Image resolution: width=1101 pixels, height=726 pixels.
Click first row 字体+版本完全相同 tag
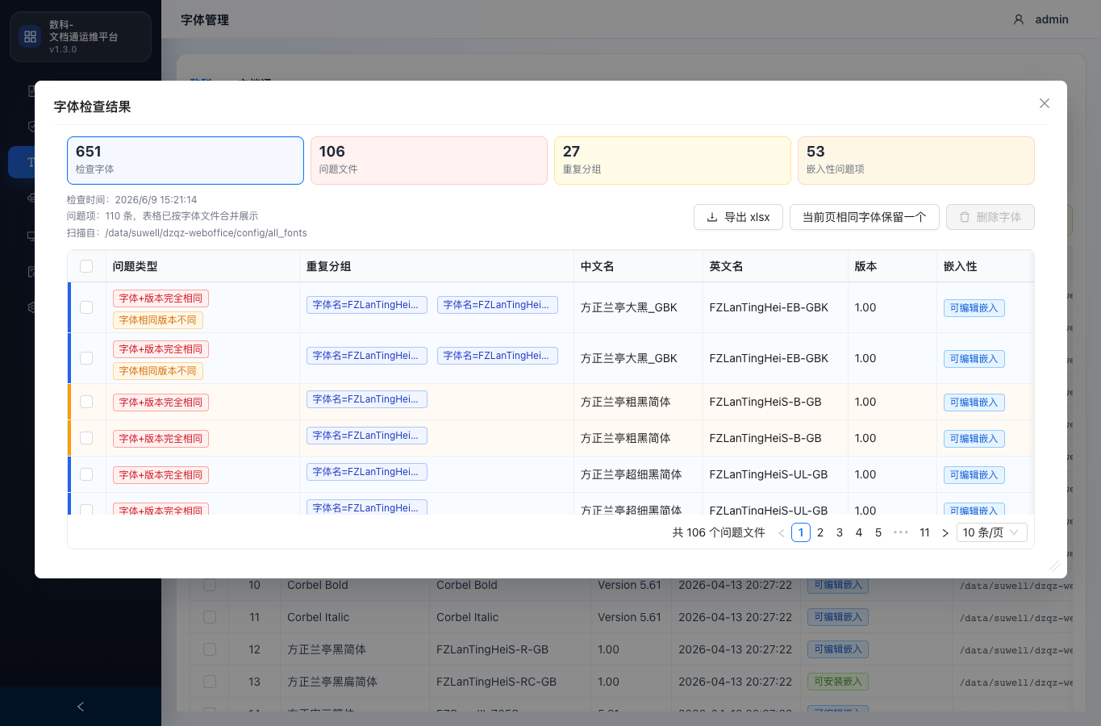click(161, 298)
